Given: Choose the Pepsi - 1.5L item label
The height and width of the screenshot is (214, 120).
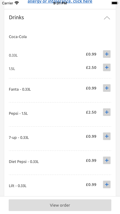Looking at the screenshot, I should pyautogui.click(x=18, y=113).
